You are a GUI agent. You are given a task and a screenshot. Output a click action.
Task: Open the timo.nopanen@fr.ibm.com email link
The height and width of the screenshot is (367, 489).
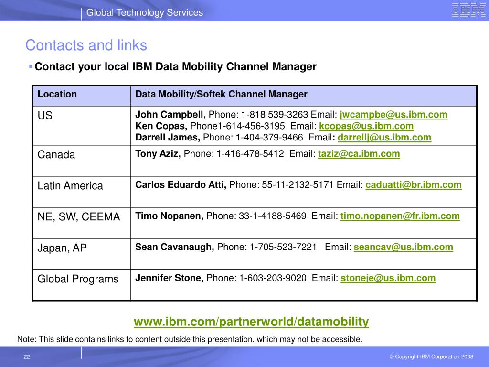[400, 216]
